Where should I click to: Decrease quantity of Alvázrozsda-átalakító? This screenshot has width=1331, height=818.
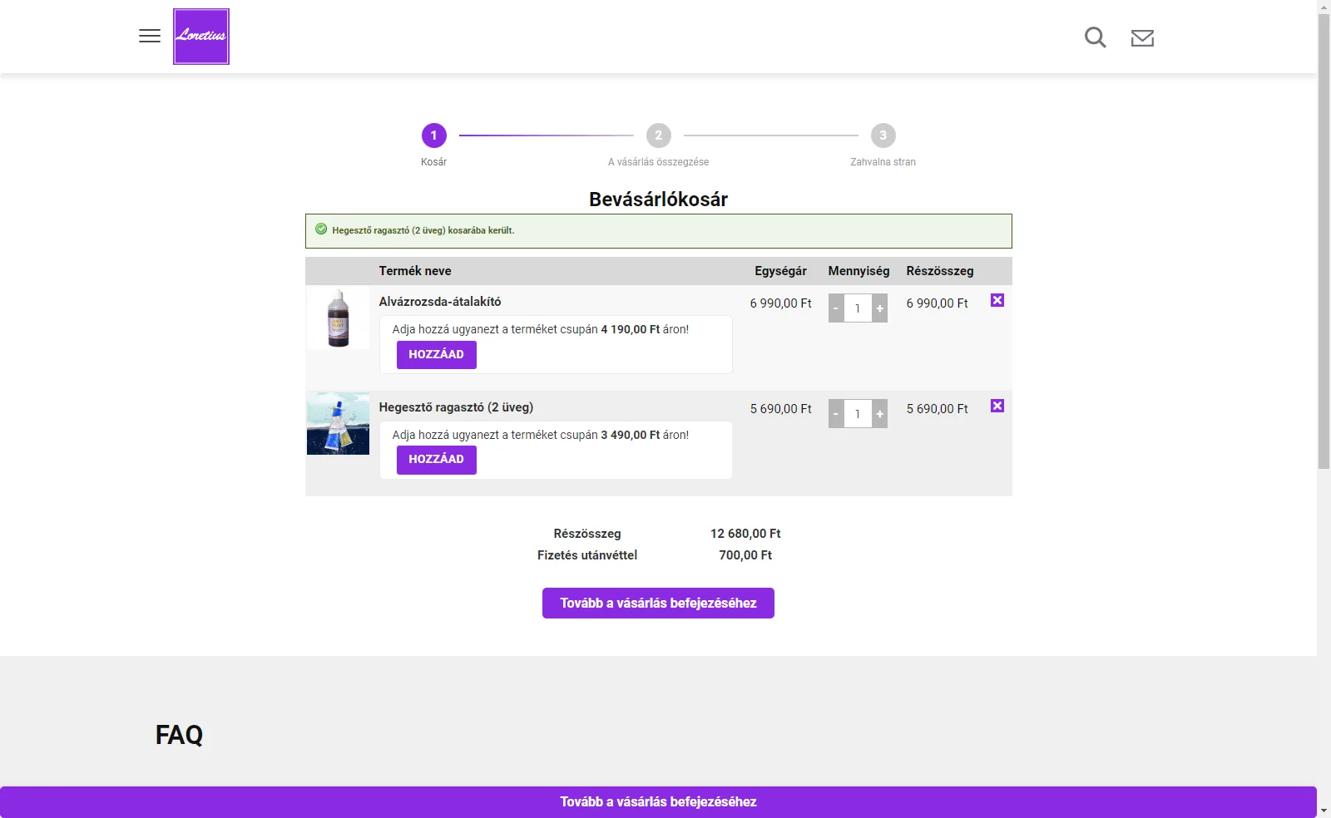[x=836, y=308]
